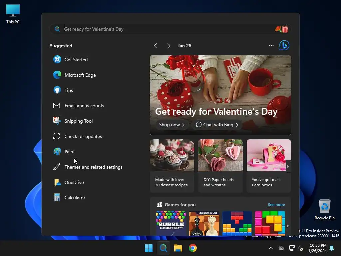
Task: Open You've got mail Card boxes card
Action: 269,166
